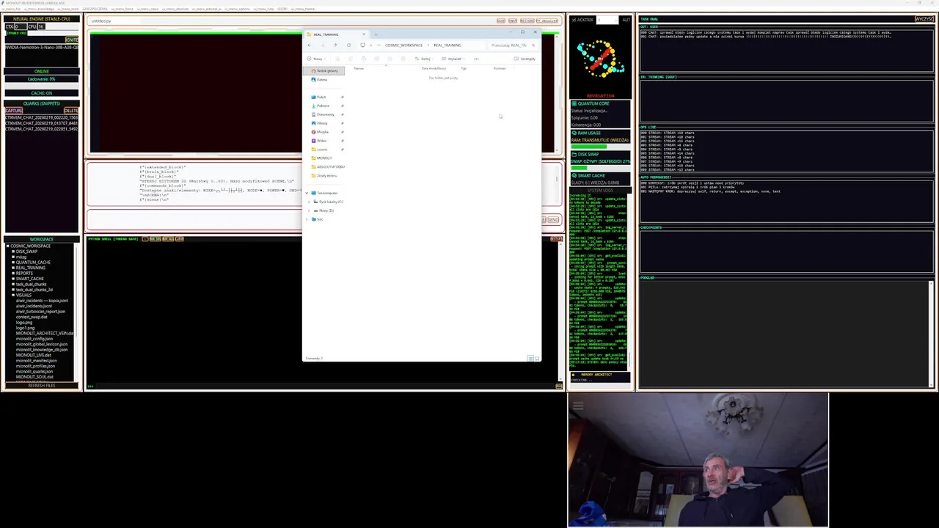Expand DISK_SWAP folder in workspace tree
Screen dimensions: 939x528
[x=13, y=252]
